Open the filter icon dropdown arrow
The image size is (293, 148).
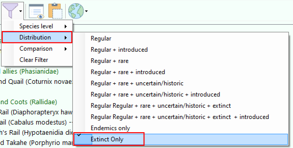coord(21,11)
